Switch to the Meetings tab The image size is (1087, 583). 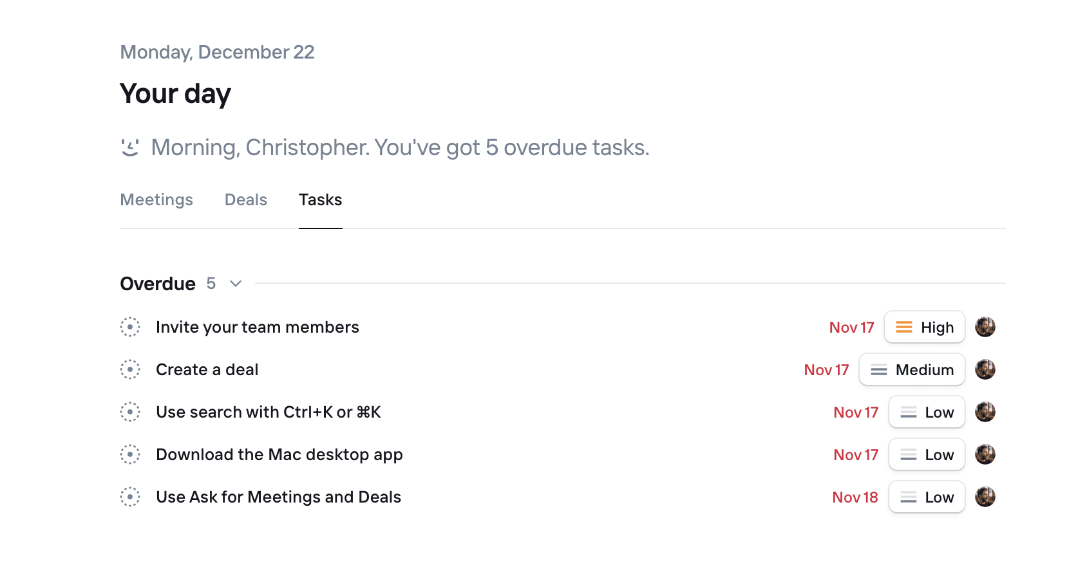[156, 199]
